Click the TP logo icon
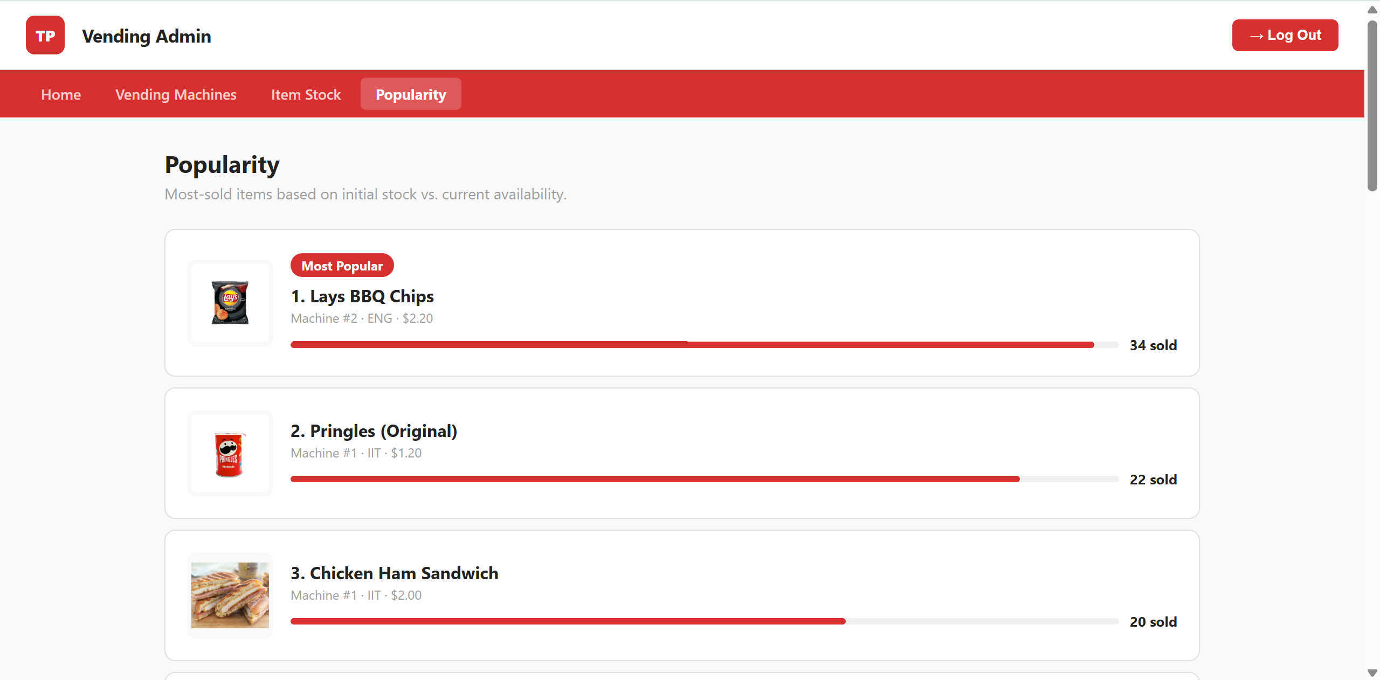The image size is (1380, 680). coord(45,36)
